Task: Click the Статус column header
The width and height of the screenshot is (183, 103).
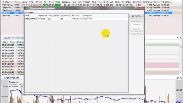Action: [156, 2]
